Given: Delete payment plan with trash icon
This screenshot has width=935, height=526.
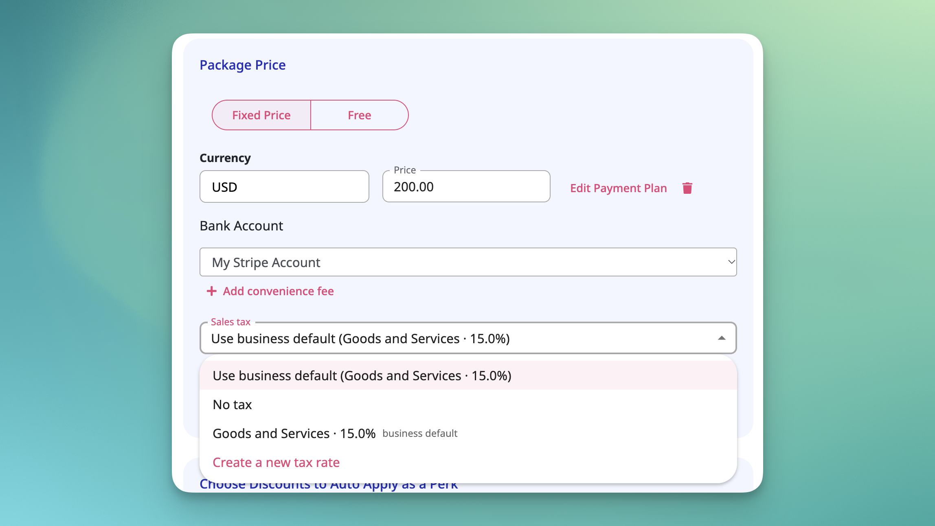Looking at the screenshot, I should point(687,188).
